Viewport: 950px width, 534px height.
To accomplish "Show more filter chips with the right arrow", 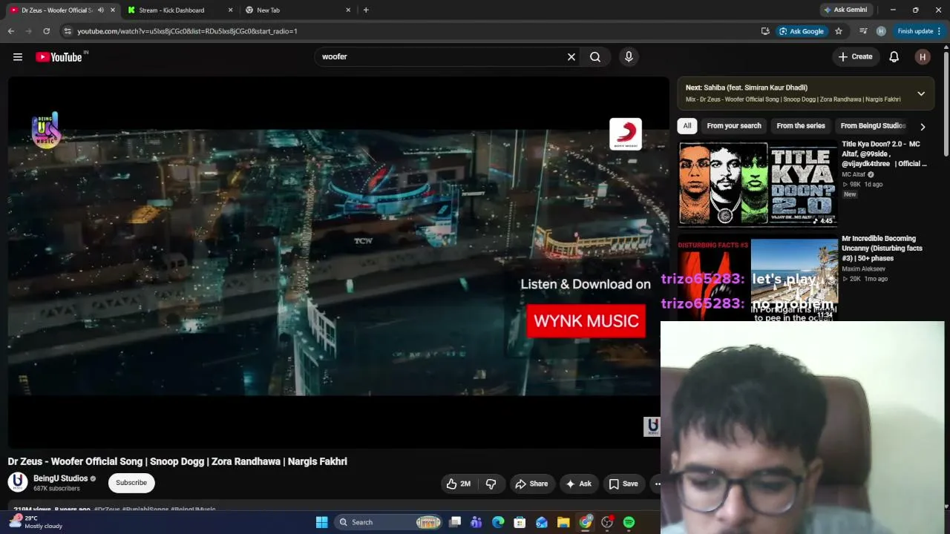I will coord(923,127).
